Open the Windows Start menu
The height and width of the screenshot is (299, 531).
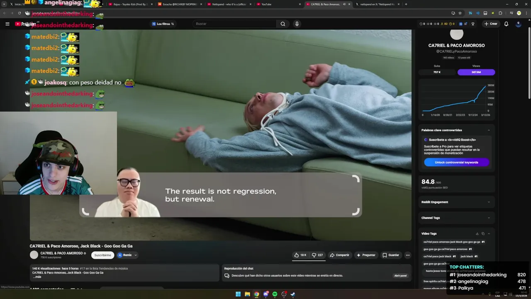tap(238, 294)
